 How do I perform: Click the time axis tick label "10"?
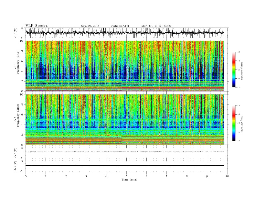(227, 176)
